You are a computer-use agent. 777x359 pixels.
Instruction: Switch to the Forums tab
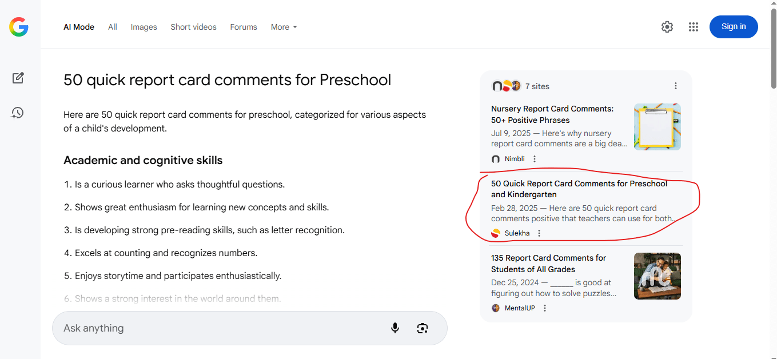click(244, 27)
